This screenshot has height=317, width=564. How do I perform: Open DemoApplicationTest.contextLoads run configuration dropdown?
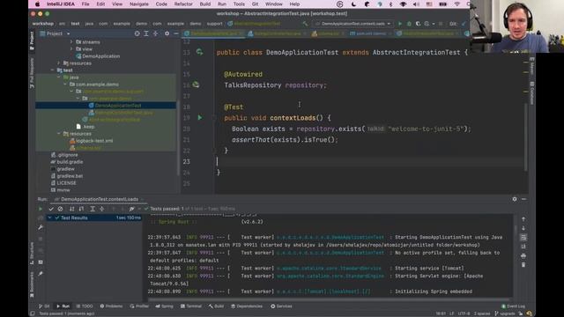[x=353, y=24]
